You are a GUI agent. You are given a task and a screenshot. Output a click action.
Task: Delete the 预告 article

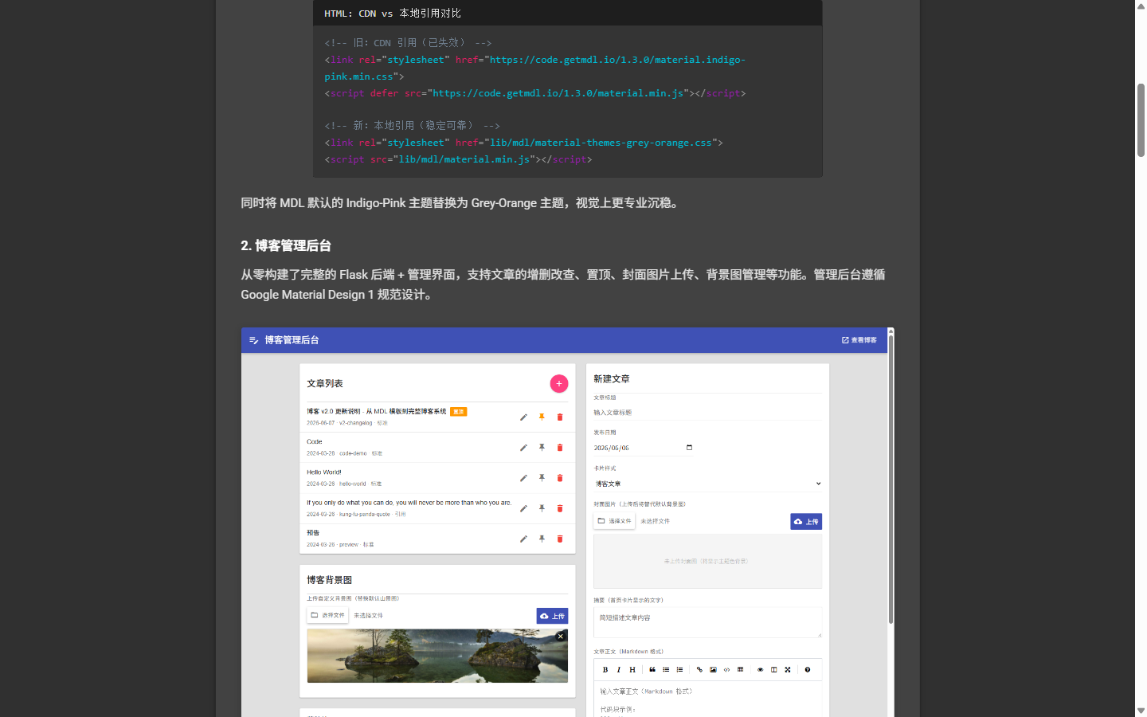point(560,539)
